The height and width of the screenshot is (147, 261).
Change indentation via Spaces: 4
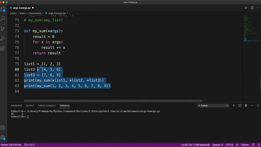[x=218, y=145]
